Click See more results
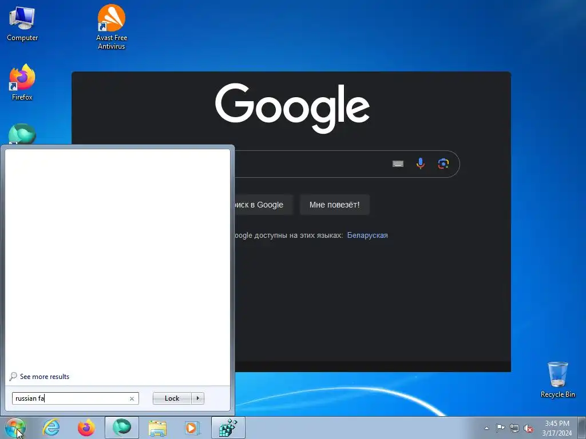The width and height of the screenshot is (586, 439). point(45,377)
